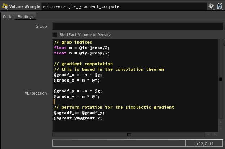The height and width of the screenshot is (149, 225).
Task: Open the gear settings menu
Action: (211, 6)
